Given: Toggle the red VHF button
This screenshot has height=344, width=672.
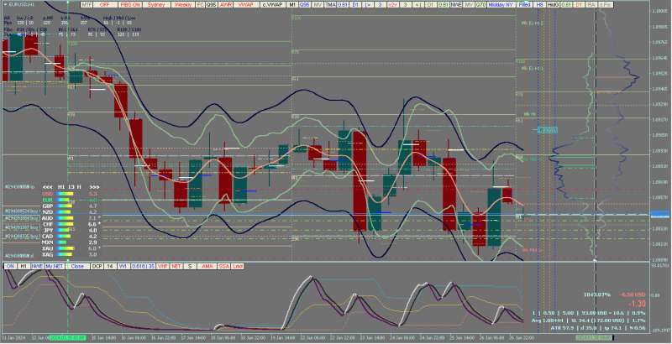Looking at the screenshot, I should 163,266.
